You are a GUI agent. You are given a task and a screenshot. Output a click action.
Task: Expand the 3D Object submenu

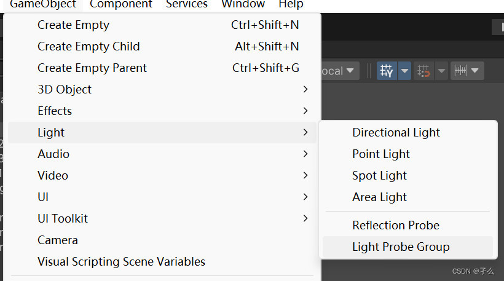point(65,90)
